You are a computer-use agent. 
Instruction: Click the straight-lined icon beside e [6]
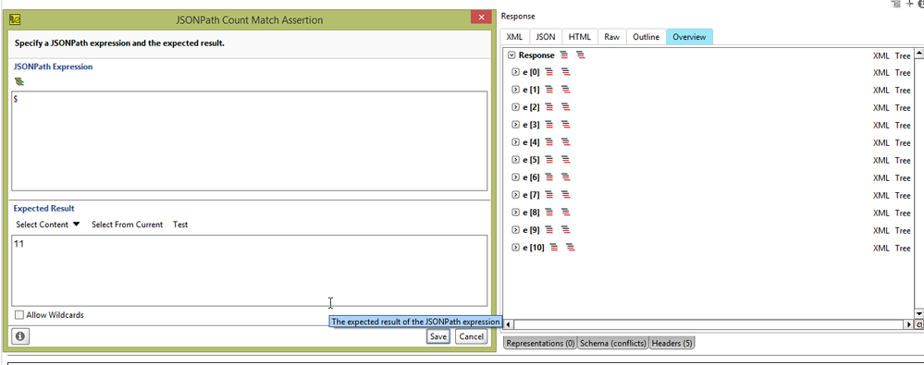coord(549,177)
